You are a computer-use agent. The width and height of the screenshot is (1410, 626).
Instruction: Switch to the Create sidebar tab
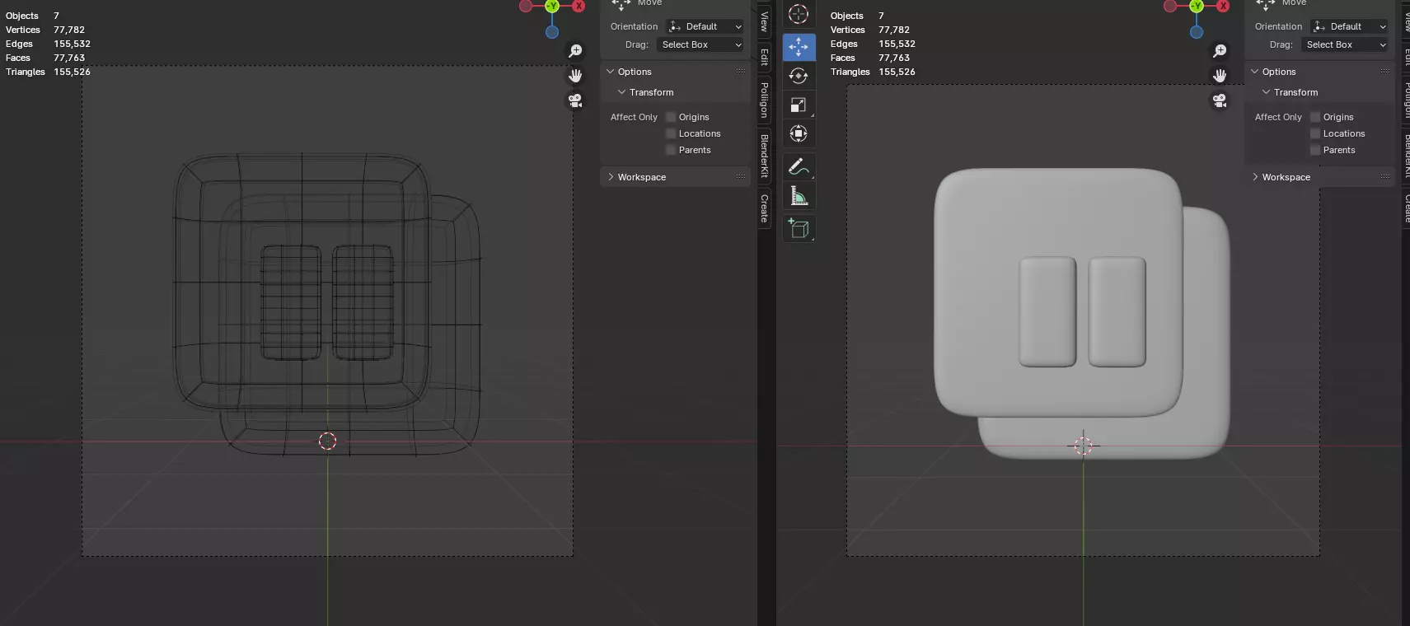point(764,208)
